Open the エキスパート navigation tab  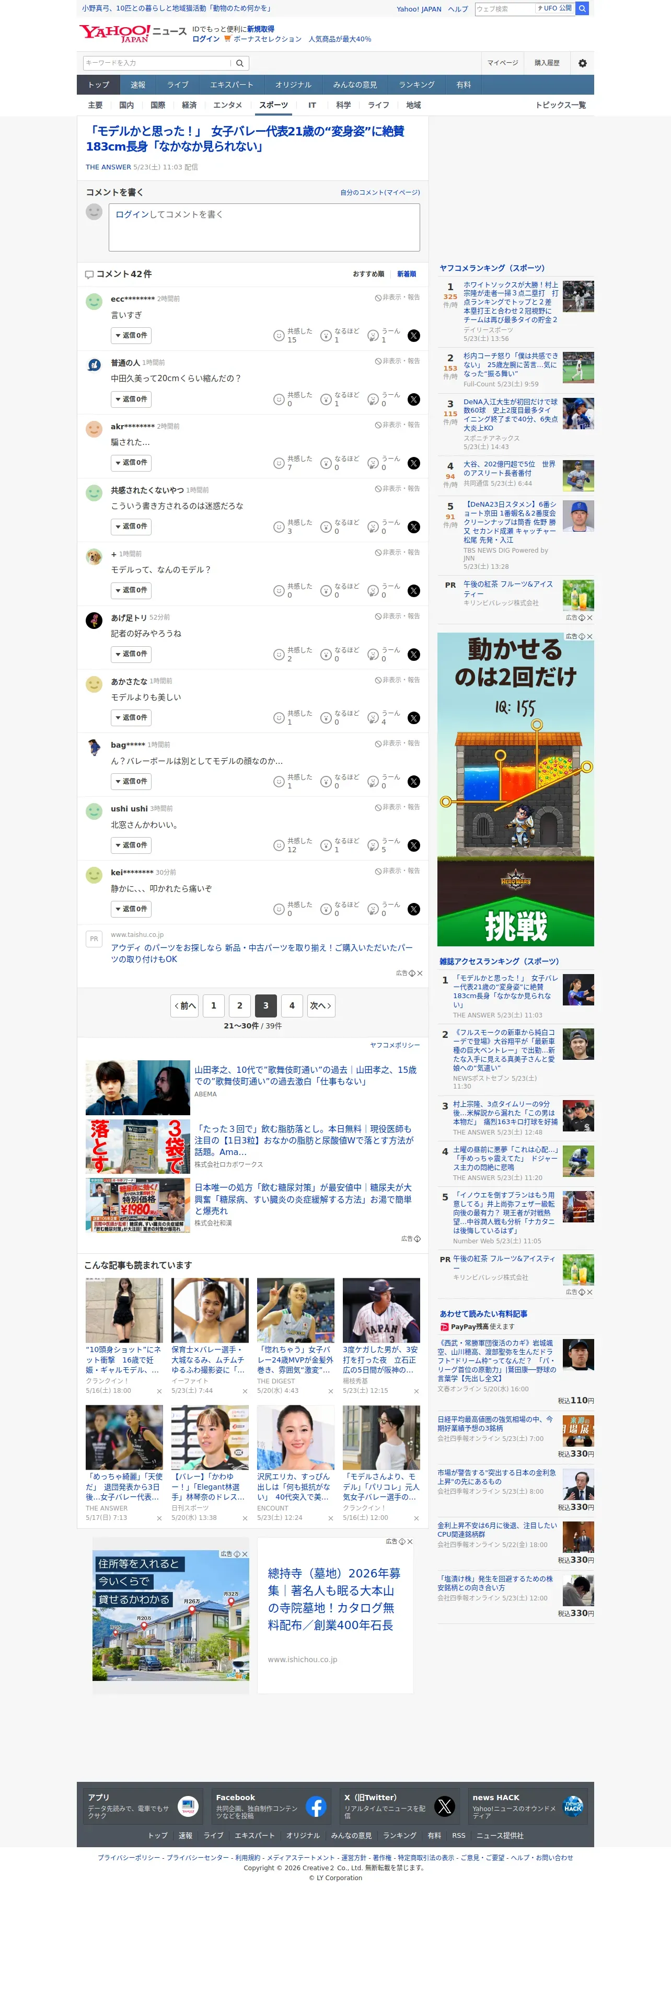pyautogui.click(x=231, y=85)
